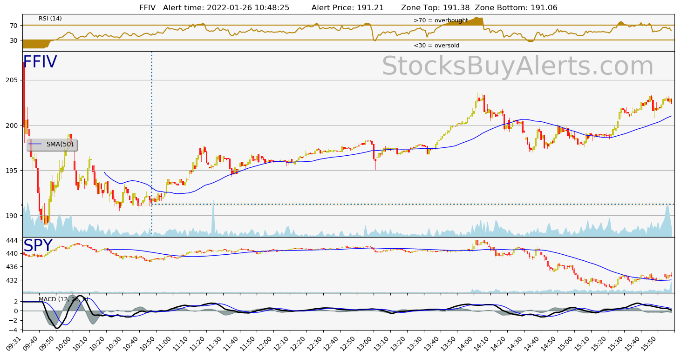Click the RSI 30 axis tick

(14, 40)
